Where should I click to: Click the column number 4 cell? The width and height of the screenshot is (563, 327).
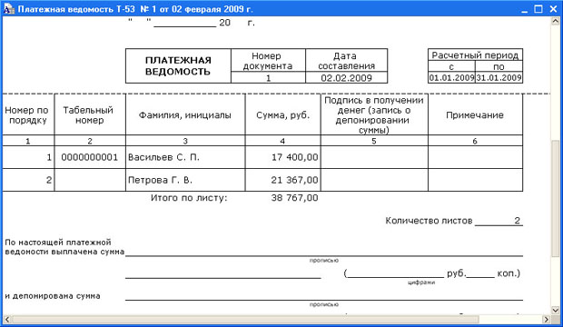point(283,141)
